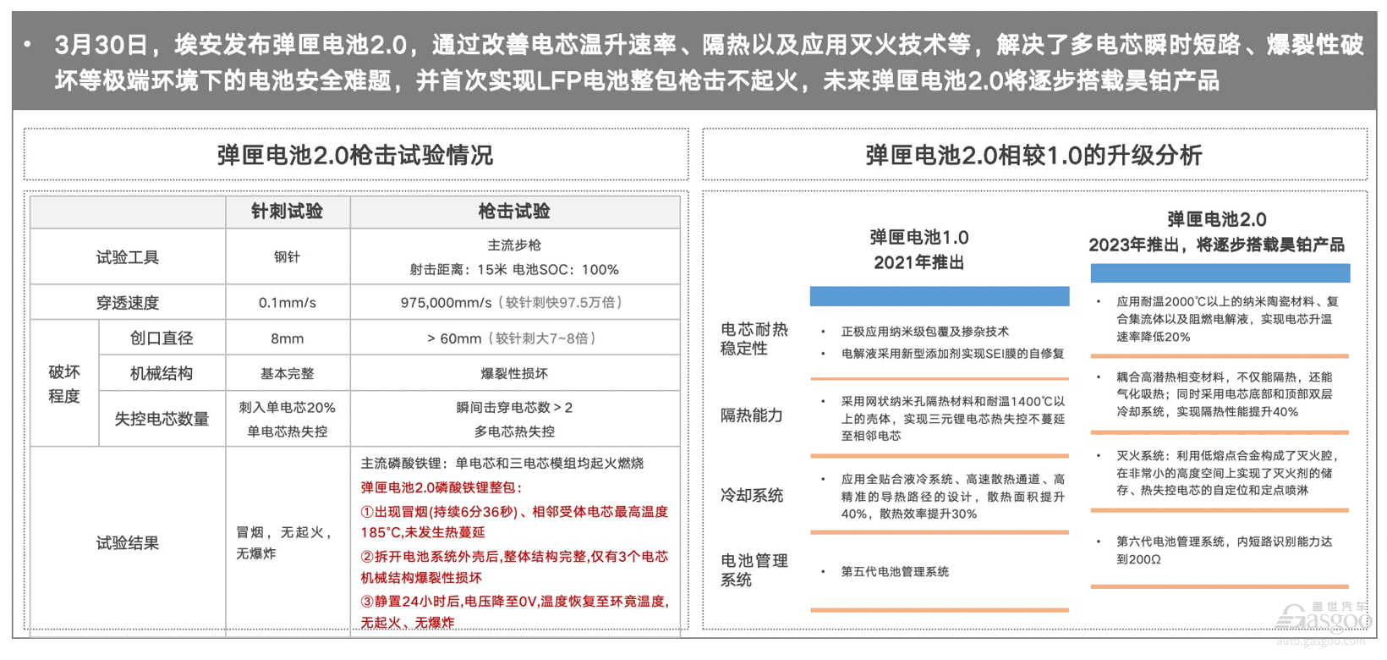This screenshot has width=1387, height=660.
Task: Click the 穿透速度 row label
Action: [128, 303]
